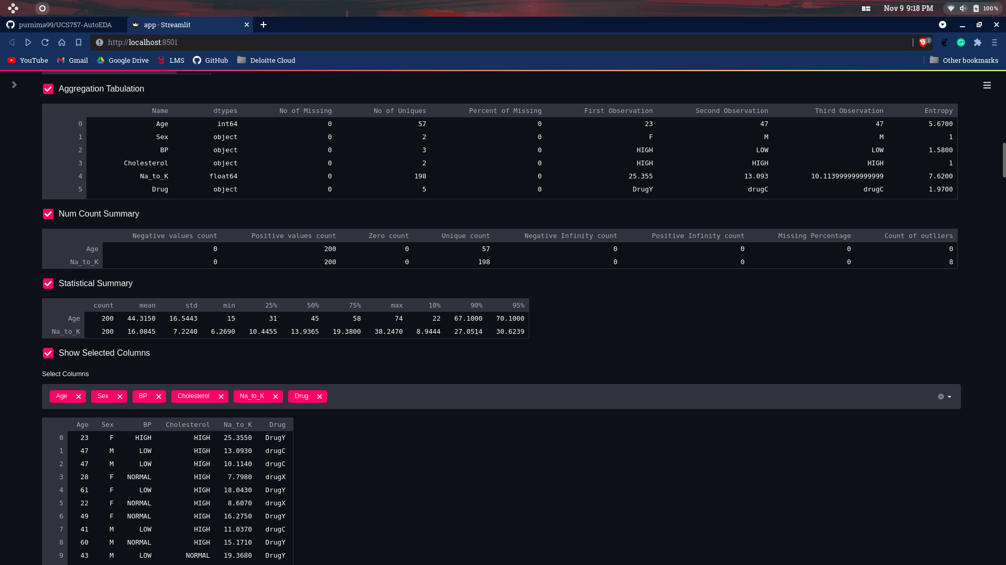Click the browser home icon
This screenshot has width=1006, height=565.
coord(62,42)
